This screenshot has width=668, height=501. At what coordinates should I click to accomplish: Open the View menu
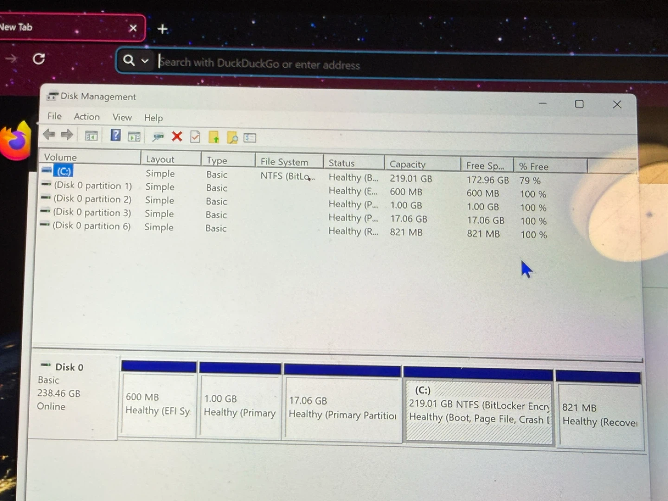(122, 117)
